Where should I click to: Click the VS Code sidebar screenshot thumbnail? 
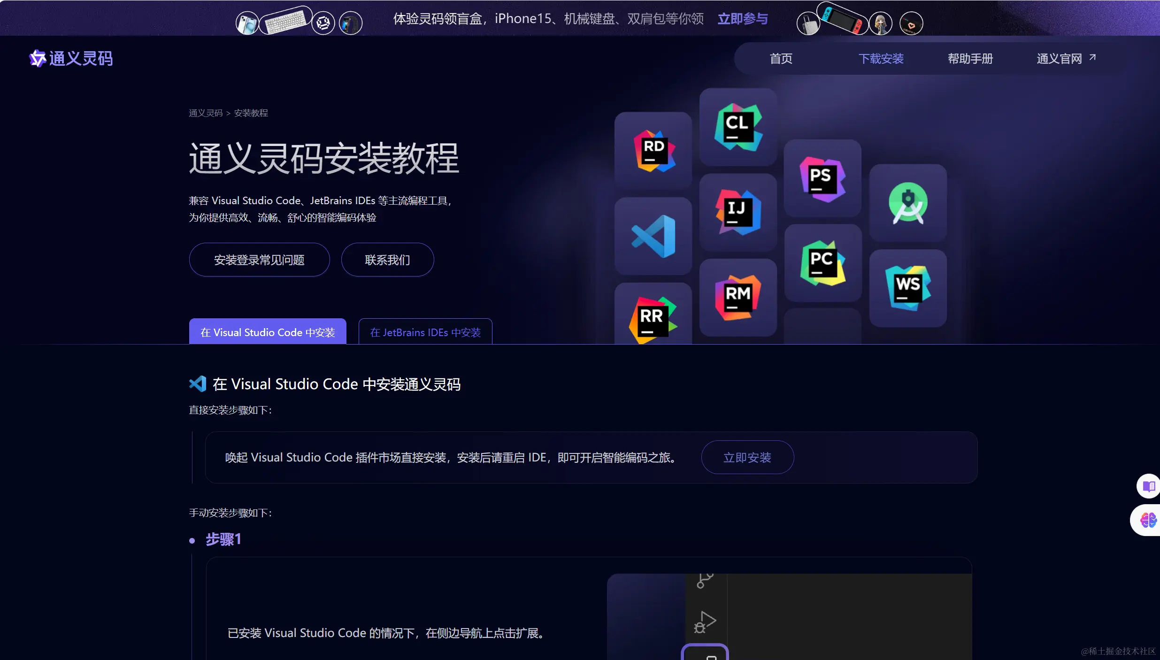pos(789,616)
